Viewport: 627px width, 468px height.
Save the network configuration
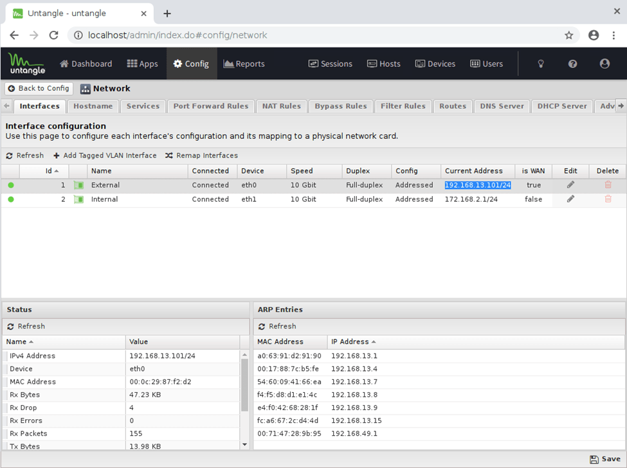tap(605, 459)
